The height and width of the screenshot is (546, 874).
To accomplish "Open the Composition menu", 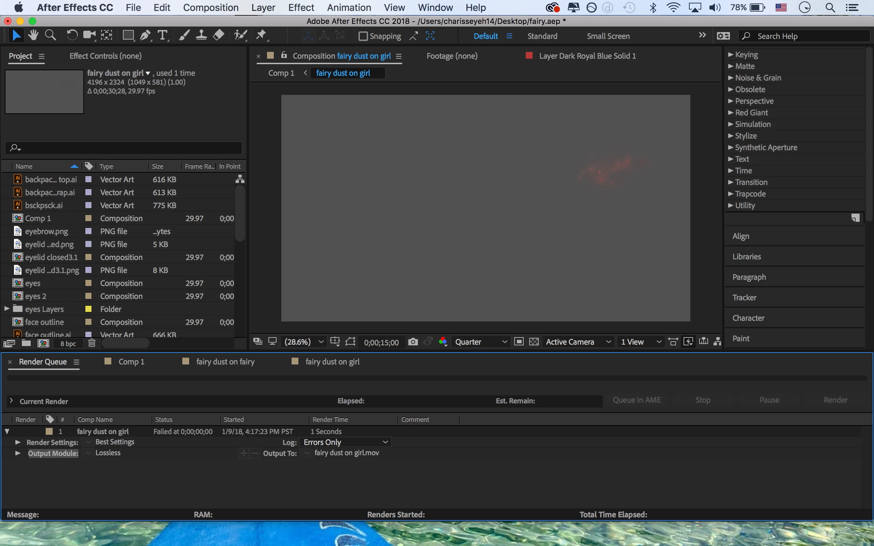I will click(211, 8).
